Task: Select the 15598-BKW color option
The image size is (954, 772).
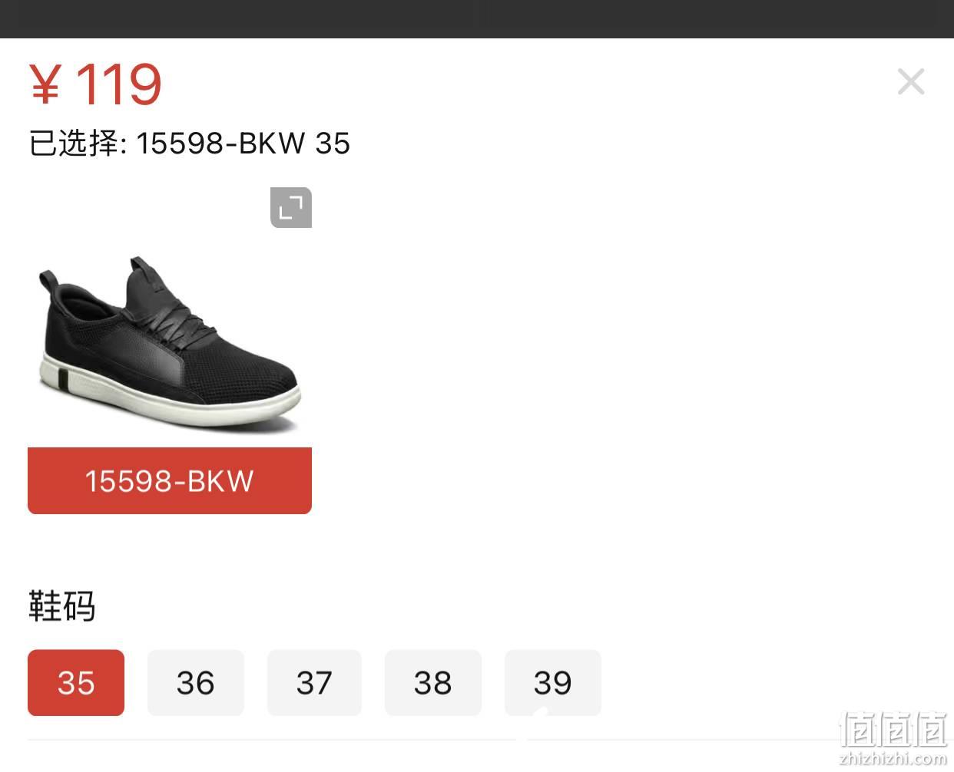Action: click(170, 481)
